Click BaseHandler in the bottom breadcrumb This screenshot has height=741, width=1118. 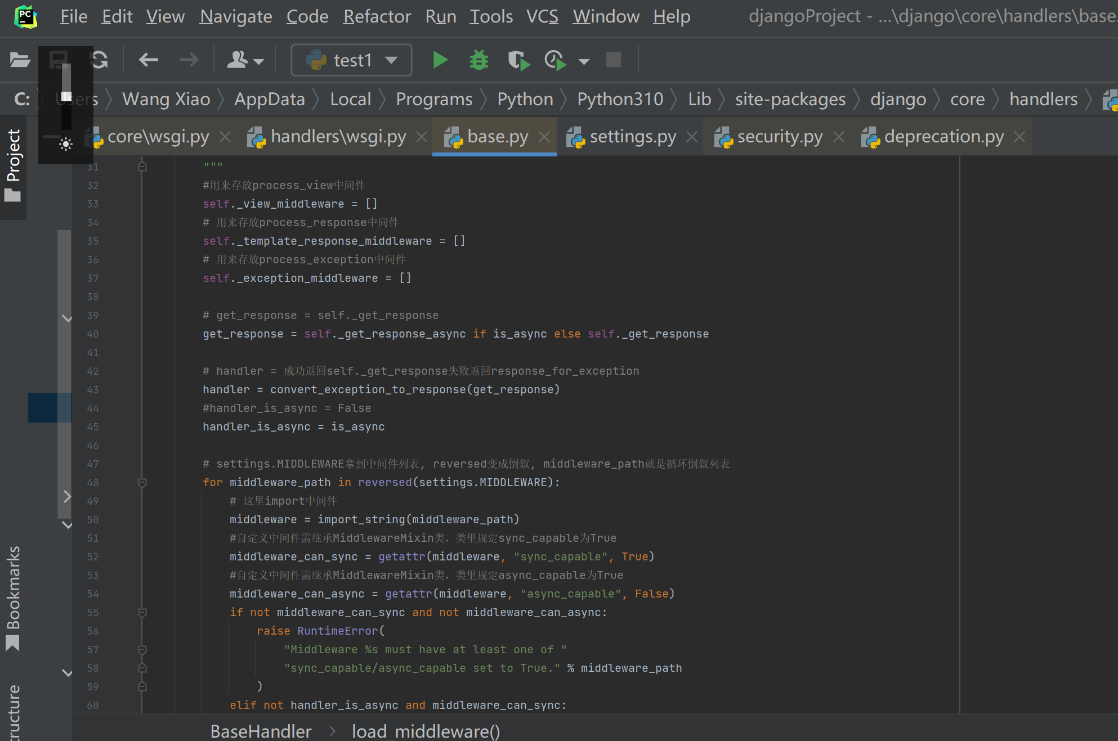[261, 731]
